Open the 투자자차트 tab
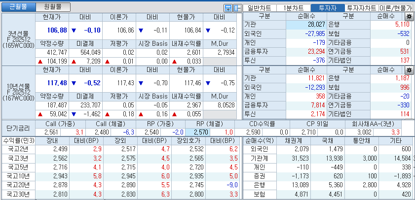The width and height of the screenshot is (415, 200). pos(362,8)
